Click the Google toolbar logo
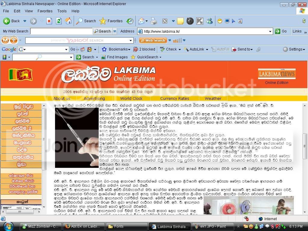Screen dimensions: 308x231 click(x=9, y=49)
